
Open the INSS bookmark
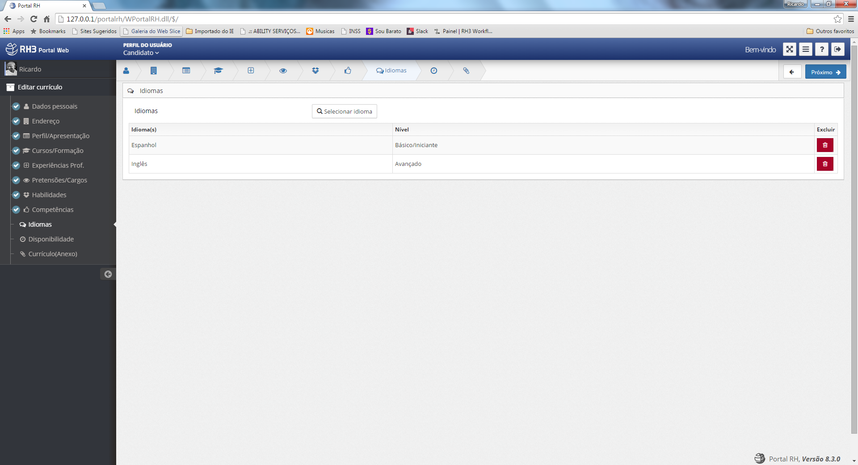tap(351, 31)
